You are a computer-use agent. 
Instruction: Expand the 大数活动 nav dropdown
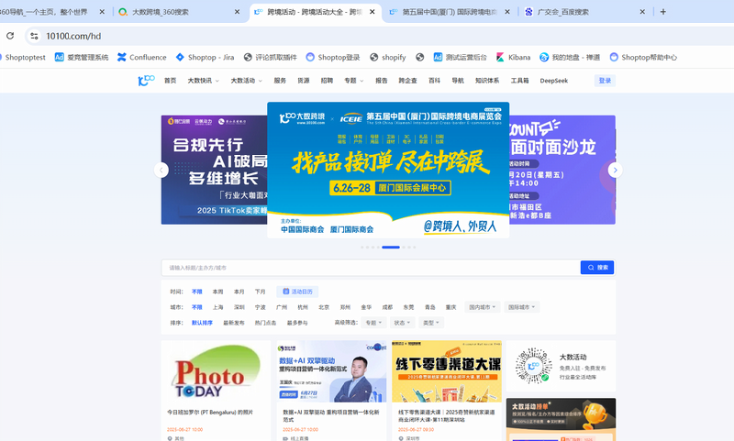[x=246, y=81]
